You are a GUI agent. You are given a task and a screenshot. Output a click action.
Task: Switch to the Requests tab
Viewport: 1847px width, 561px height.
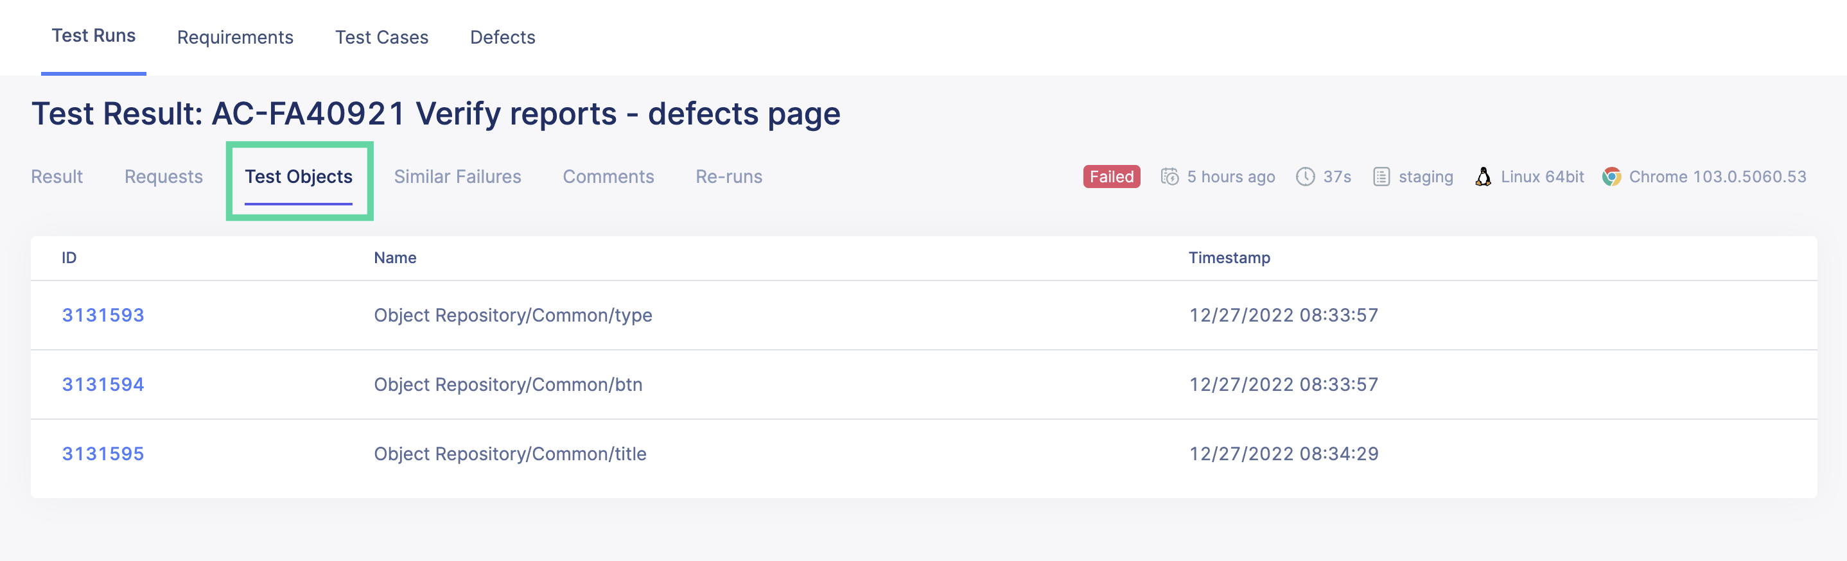162,177
